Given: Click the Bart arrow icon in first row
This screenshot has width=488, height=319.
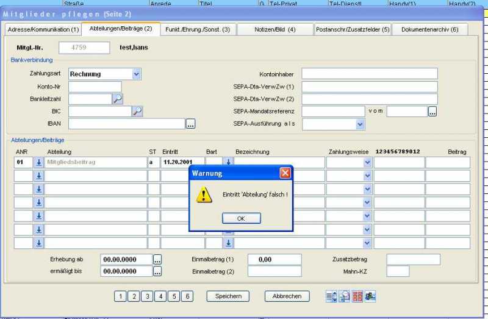Looking at the screenshot, I should pos(229,162).
